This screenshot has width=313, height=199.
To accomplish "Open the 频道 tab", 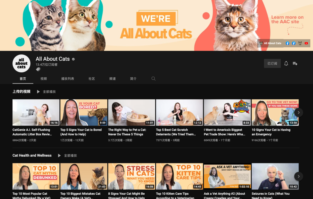I will 112,79.
